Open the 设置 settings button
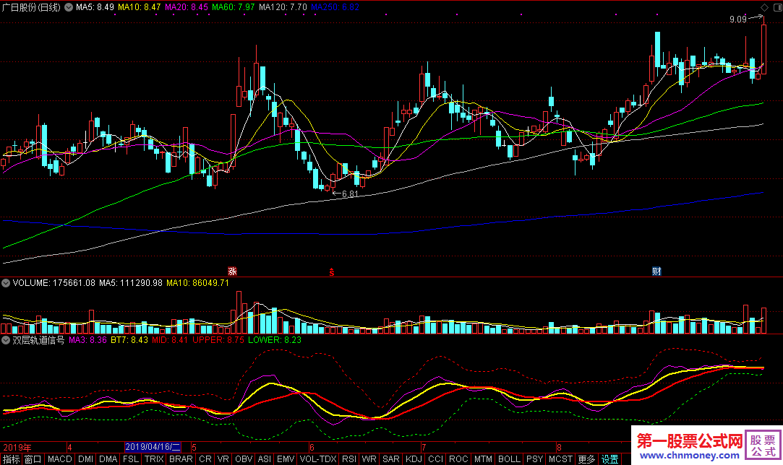Viewport: 783px width, 465px height. 609,459
